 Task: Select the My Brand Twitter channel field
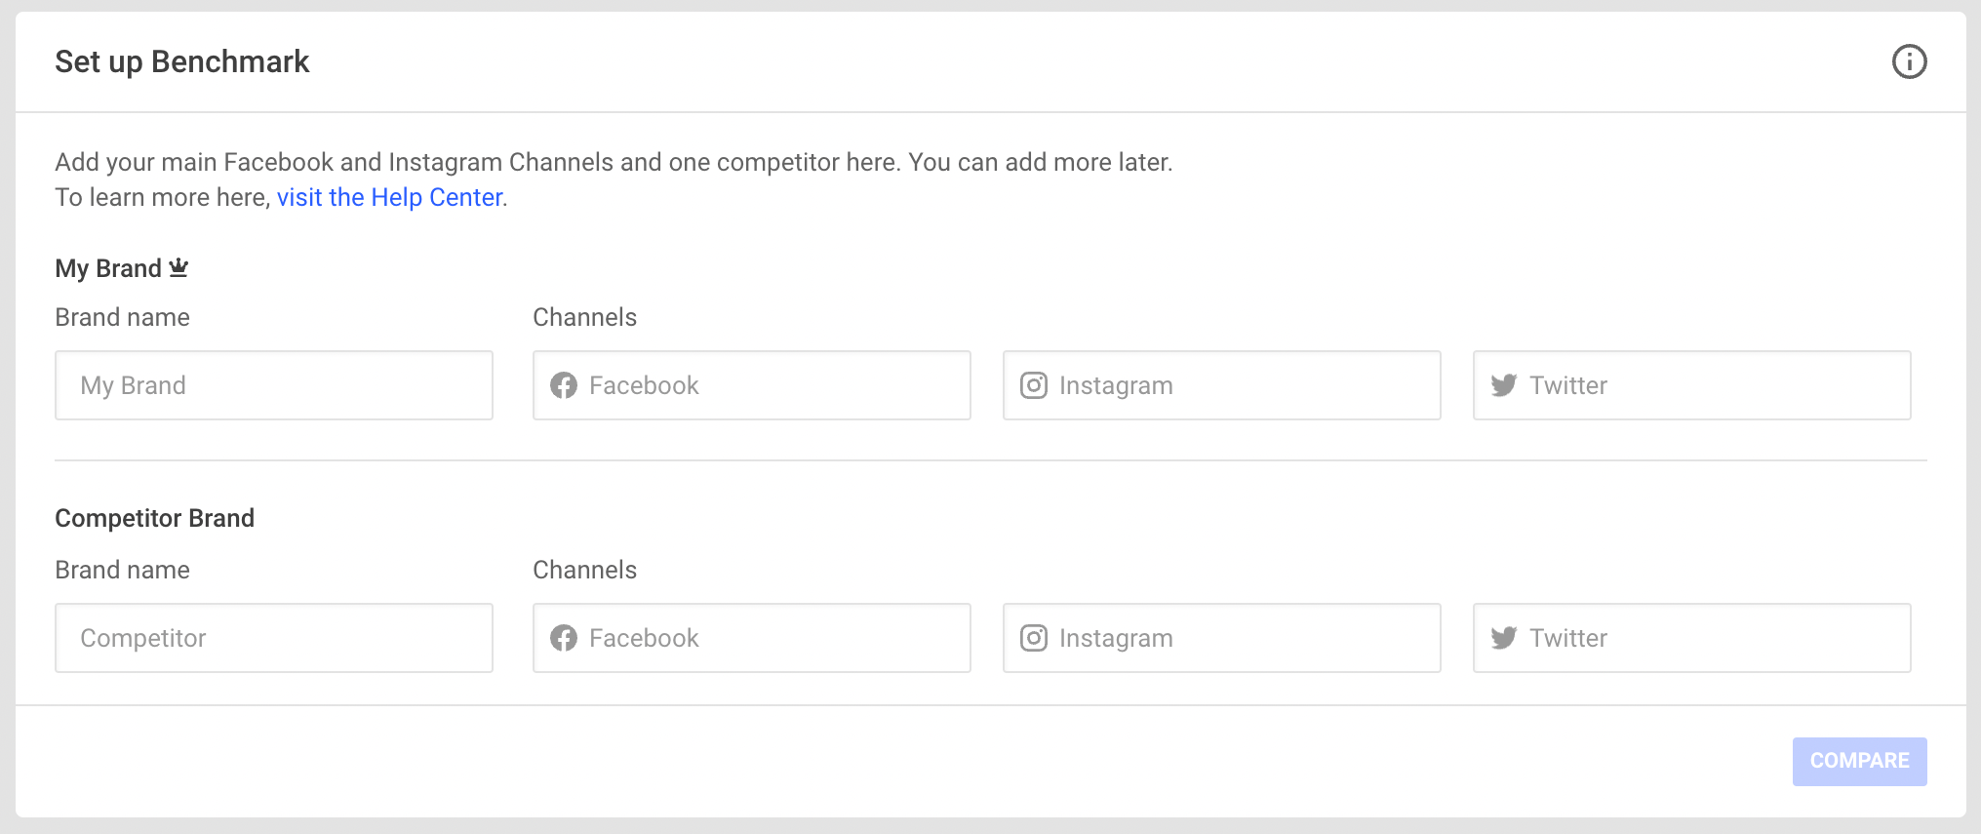(x=1692, y=385)
